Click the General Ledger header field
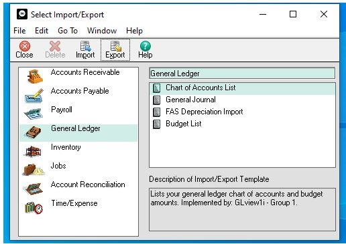The height and width of the screenshot is (244, 346). point(242,74)
